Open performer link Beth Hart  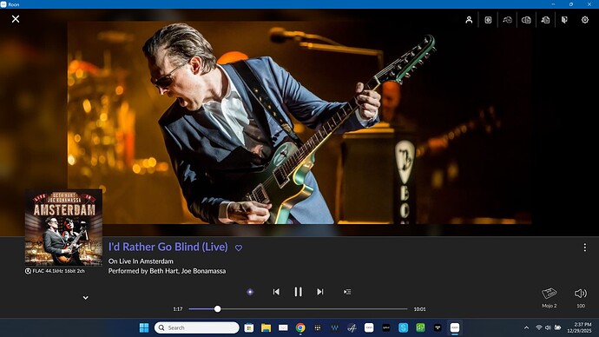(x=164, y=271)
